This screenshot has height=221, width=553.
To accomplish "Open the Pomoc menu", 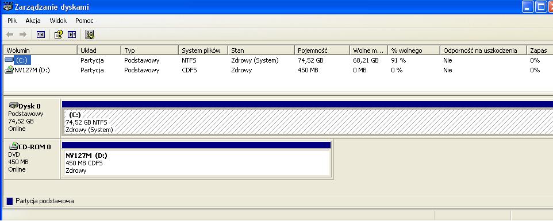I will pos(85,21).
